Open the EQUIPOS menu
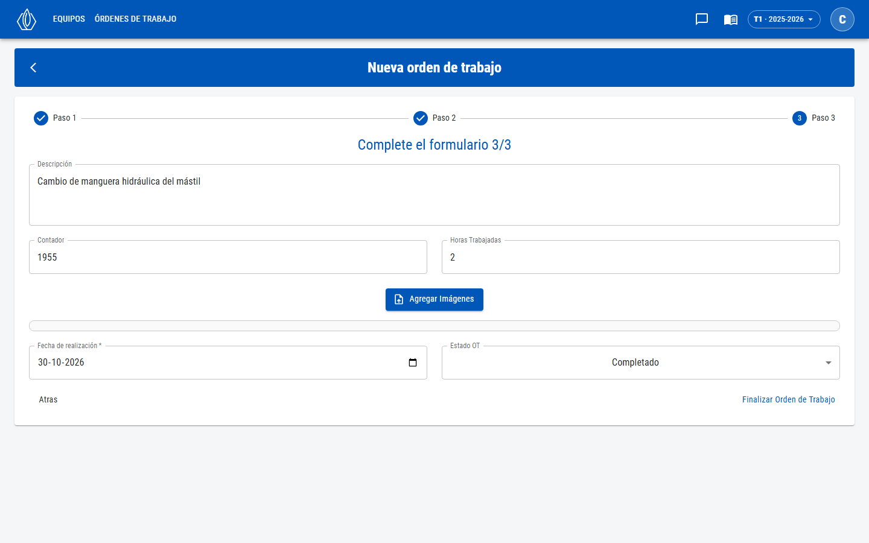The image size is (869, 543). click(69, 19)
